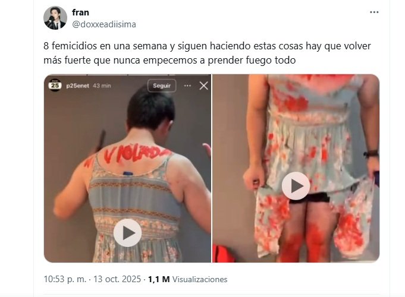Click the tweet text about femicidios
This screenshot has width=405, height=297.
(x=207, y=53)
